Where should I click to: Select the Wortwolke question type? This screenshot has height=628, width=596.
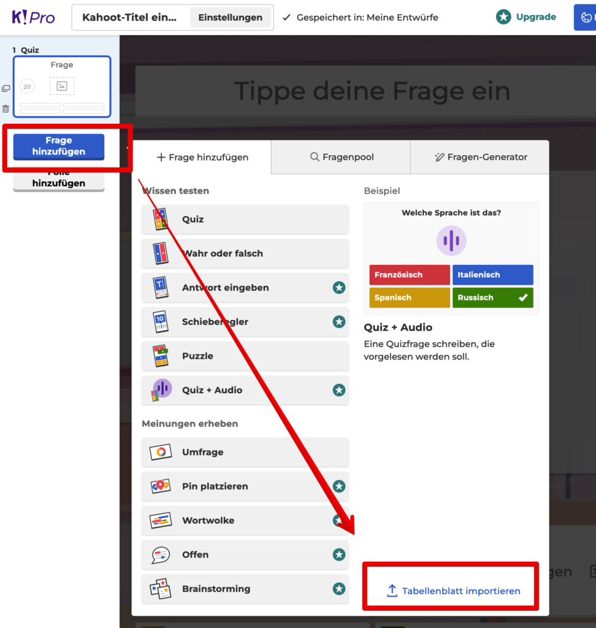245,521
